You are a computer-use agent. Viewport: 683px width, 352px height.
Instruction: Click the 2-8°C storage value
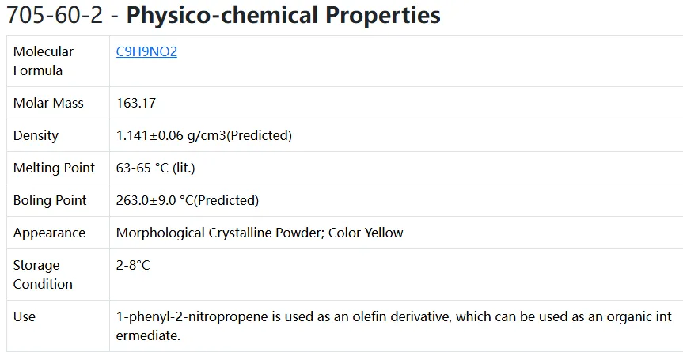pyautogui.click(x=133, y=266)
